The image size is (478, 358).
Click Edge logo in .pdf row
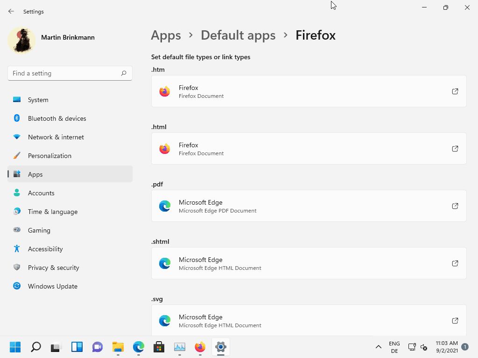point(165,206)
